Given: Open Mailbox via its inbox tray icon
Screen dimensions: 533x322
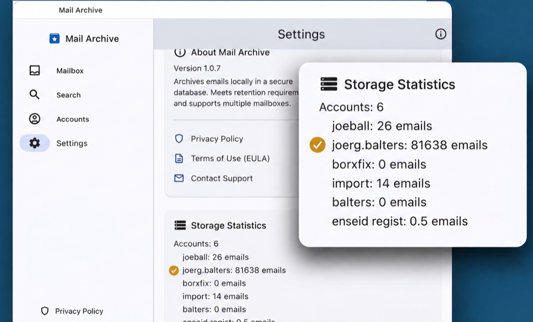Looking at the screenshot, I should tap(35, 70).
